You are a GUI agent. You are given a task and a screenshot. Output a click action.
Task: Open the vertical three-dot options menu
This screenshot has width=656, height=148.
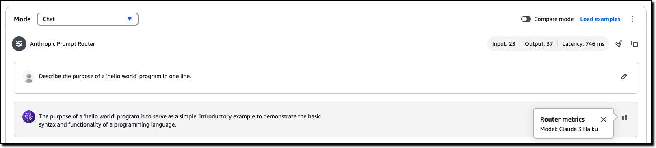click(632, 19)
